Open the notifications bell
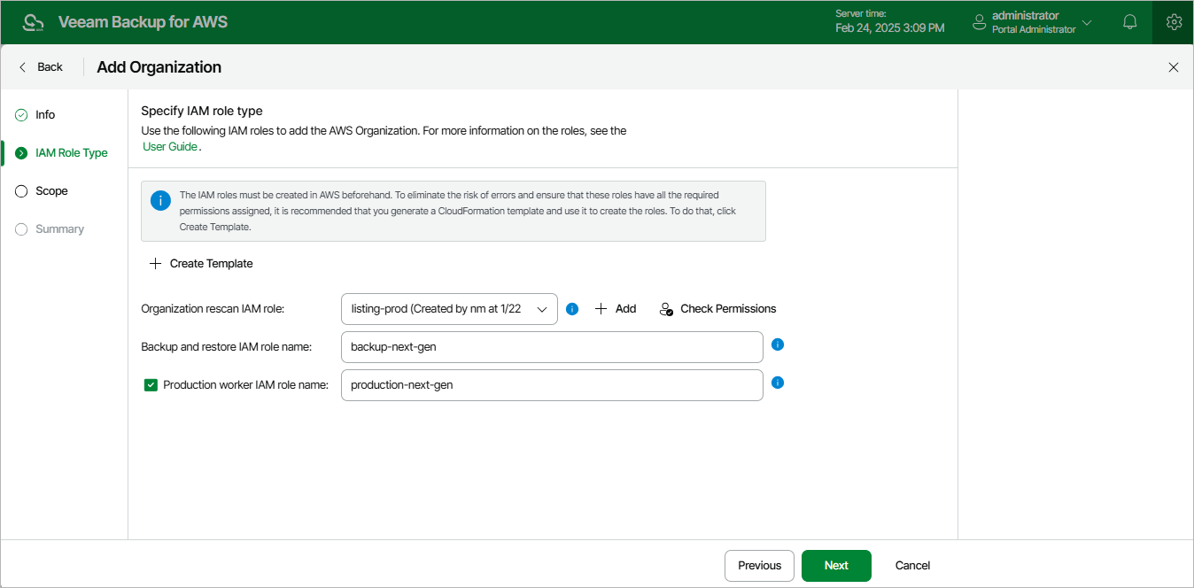This screenshot has height=588, width=1194. pyautogui.click(x=1130, y=22)
